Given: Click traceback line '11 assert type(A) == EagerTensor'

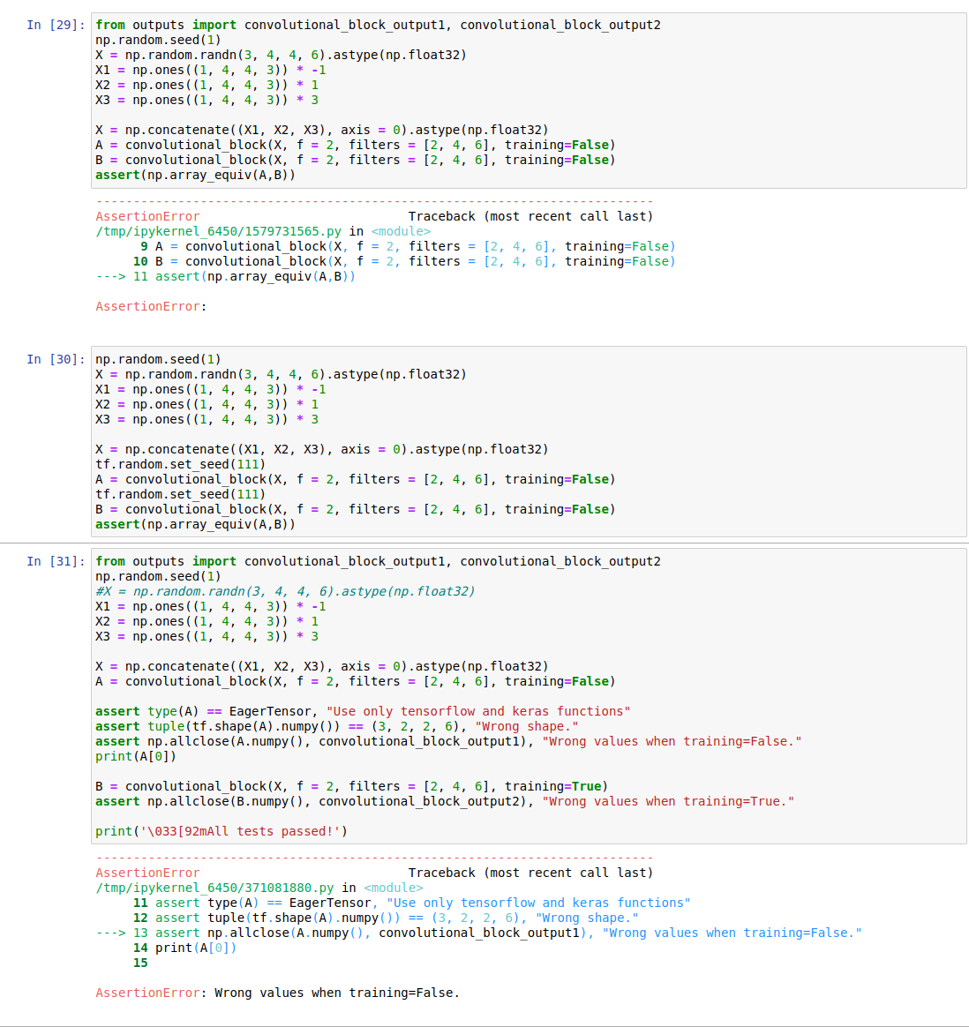Looking at the screenshot, I should (411, 903).
